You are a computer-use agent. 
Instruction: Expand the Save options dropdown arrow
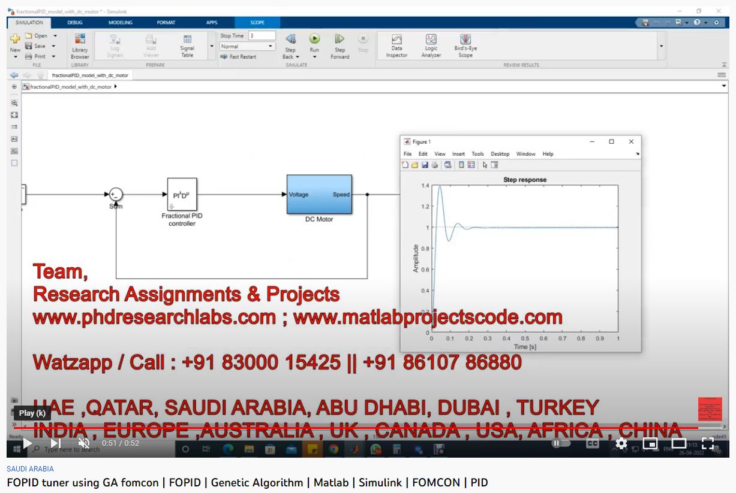click(53, 46)
